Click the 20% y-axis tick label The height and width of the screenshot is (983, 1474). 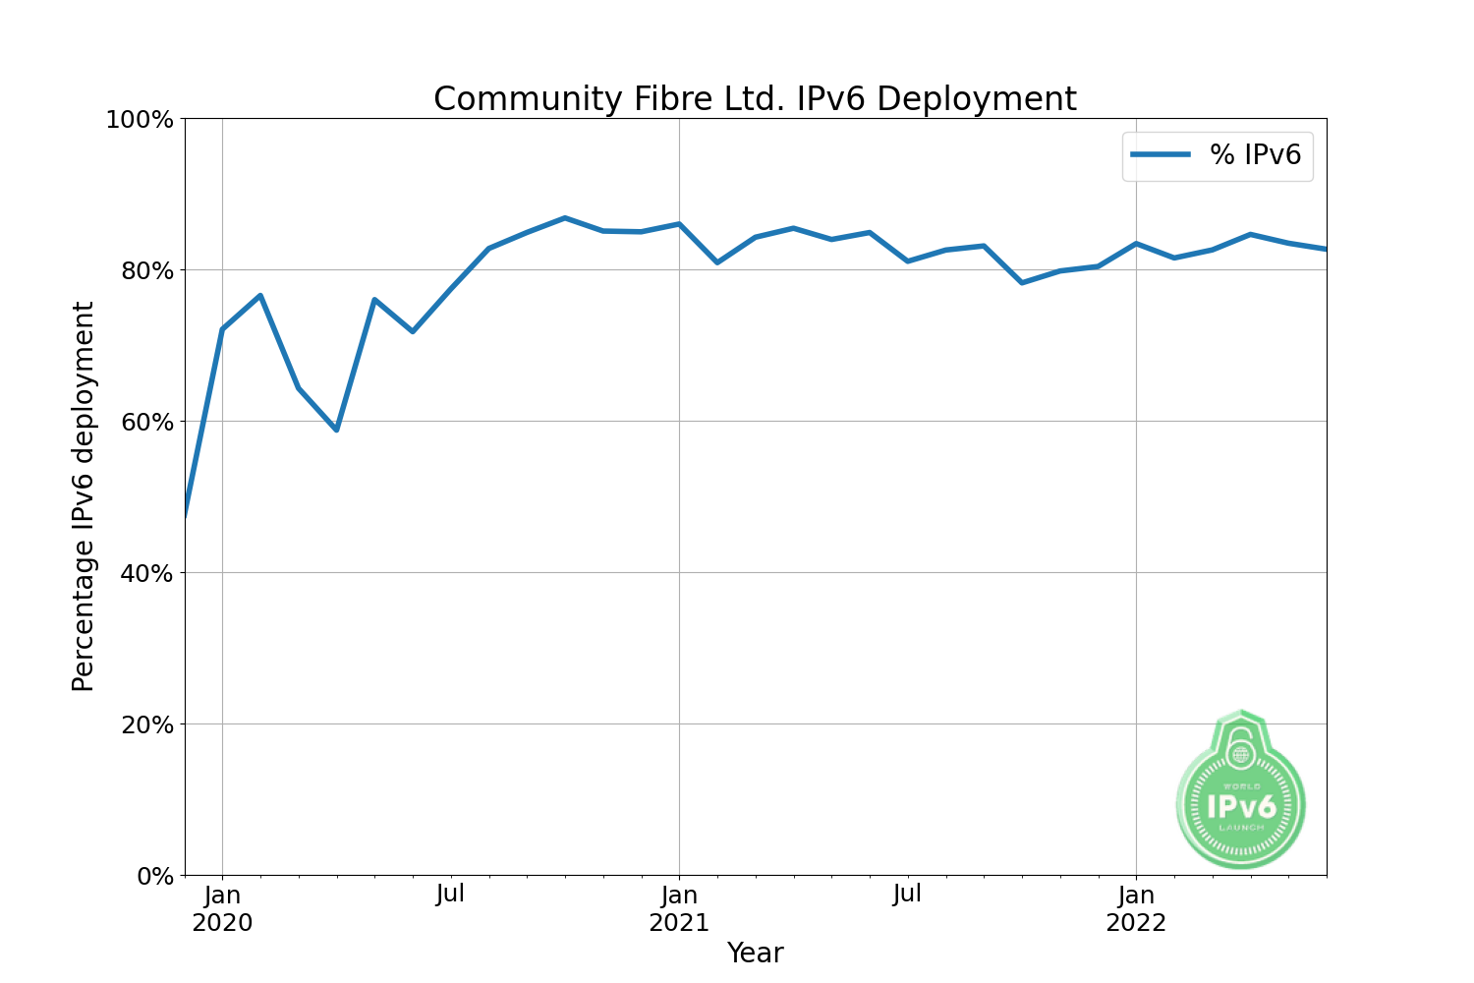pos(145,724)
